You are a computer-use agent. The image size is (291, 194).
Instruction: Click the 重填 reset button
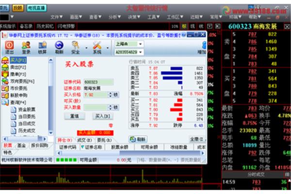tap(75, 116)
